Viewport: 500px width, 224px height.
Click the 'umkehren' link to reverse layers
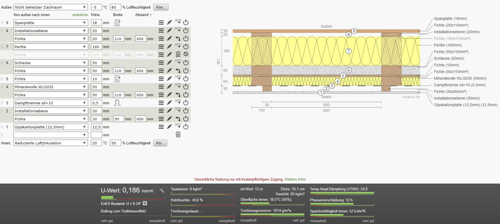(80, 15)
